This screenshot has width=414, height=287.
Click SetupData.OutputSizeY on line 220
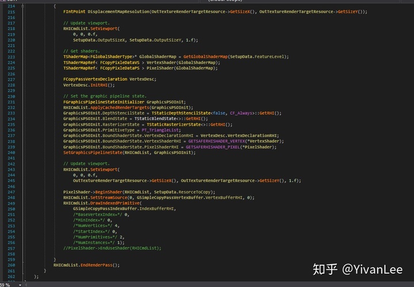point(155,40)
